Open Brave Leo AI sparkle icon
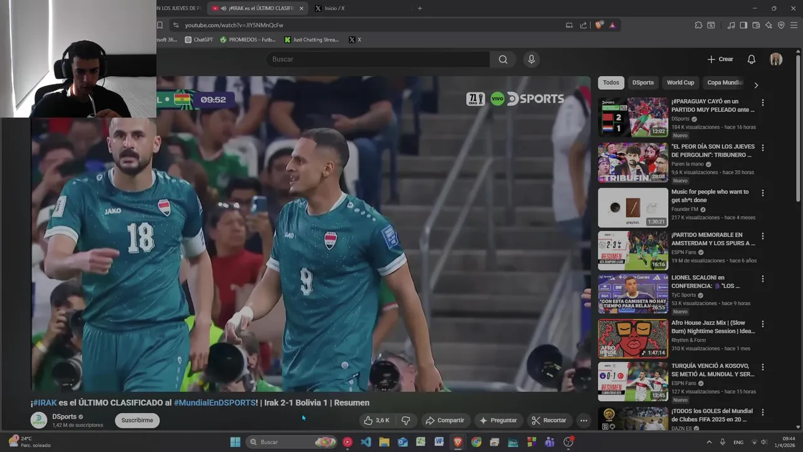 click(x=768, y=25)
